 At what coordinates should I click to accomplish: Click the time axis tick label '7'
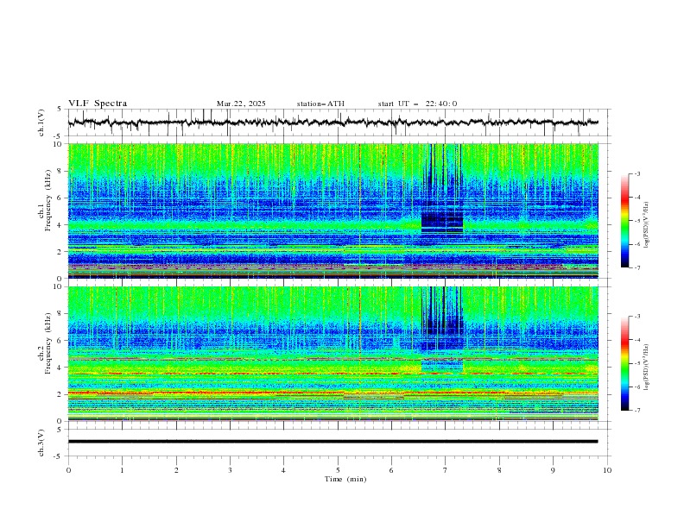pos(446,470)
